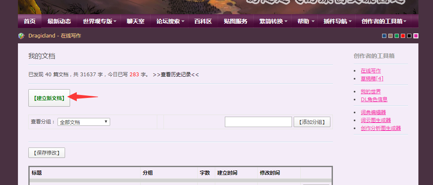Open DL角色信息 sidebar link
This screenshot has width=433, height=185.
[374, 100]
